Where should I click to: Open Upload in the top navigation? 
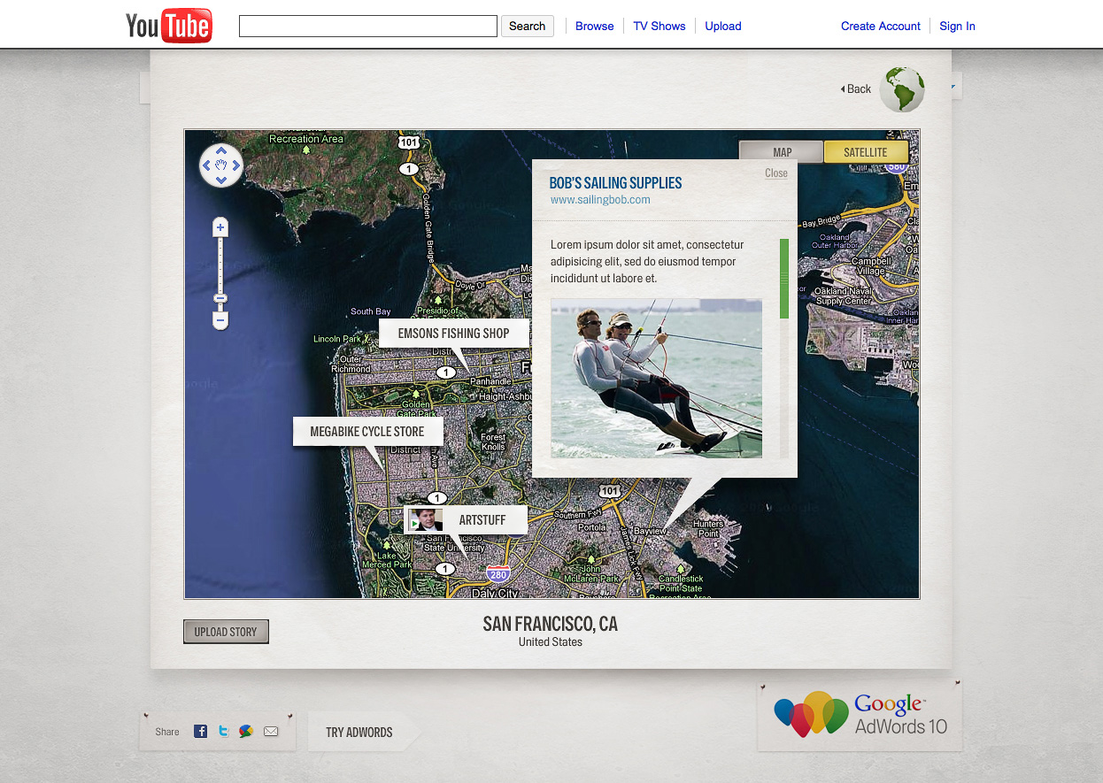[x=723, y=26]
